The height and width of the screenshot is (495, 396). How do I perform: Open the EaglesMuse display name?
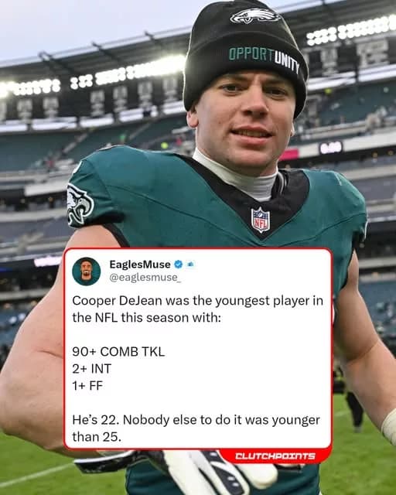[140, 265]
